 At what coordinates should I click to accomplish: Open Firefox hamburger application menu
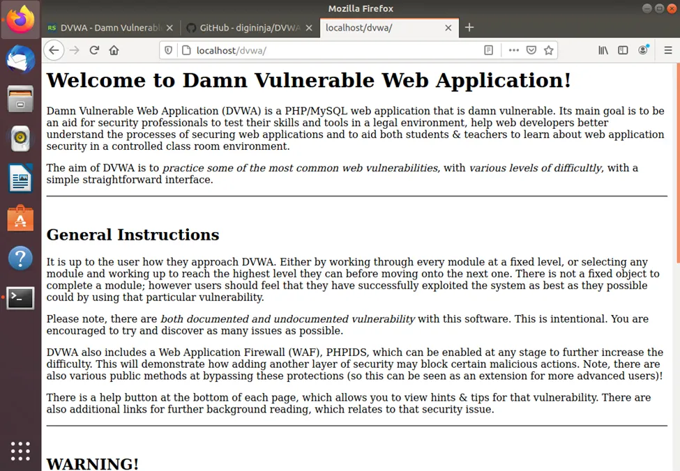tap(668, 51)
